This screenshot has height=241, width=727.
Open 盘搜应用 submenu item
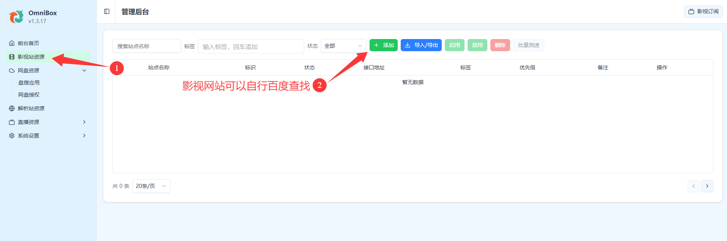click(29, 83)
